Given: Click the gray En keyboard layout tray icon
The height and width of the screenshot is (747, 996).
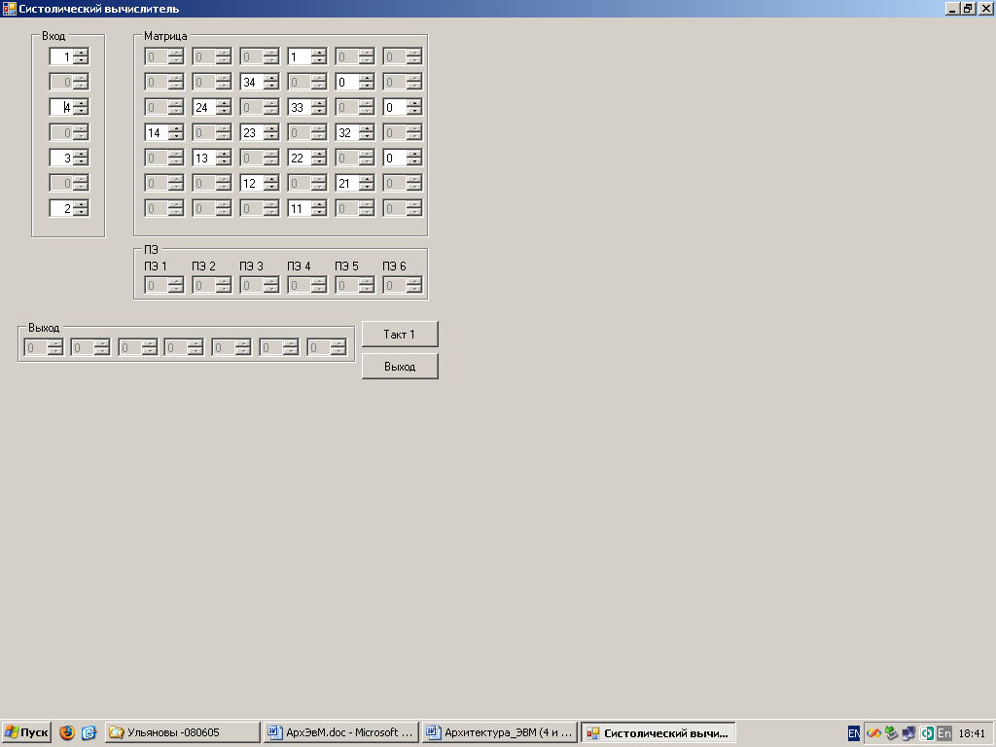Looking at the screenshot, I should tap(943, 733).
